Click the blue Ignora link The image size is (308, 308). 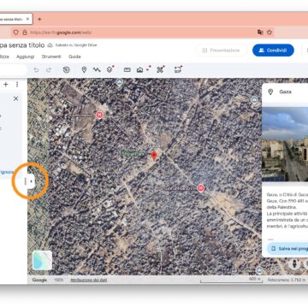7,172
